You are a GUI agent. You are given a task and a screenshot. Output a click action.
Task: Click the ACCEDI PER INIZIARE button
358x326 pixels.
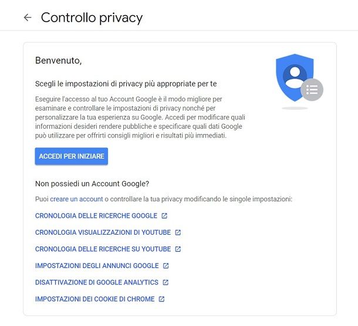tap(72, 156)
